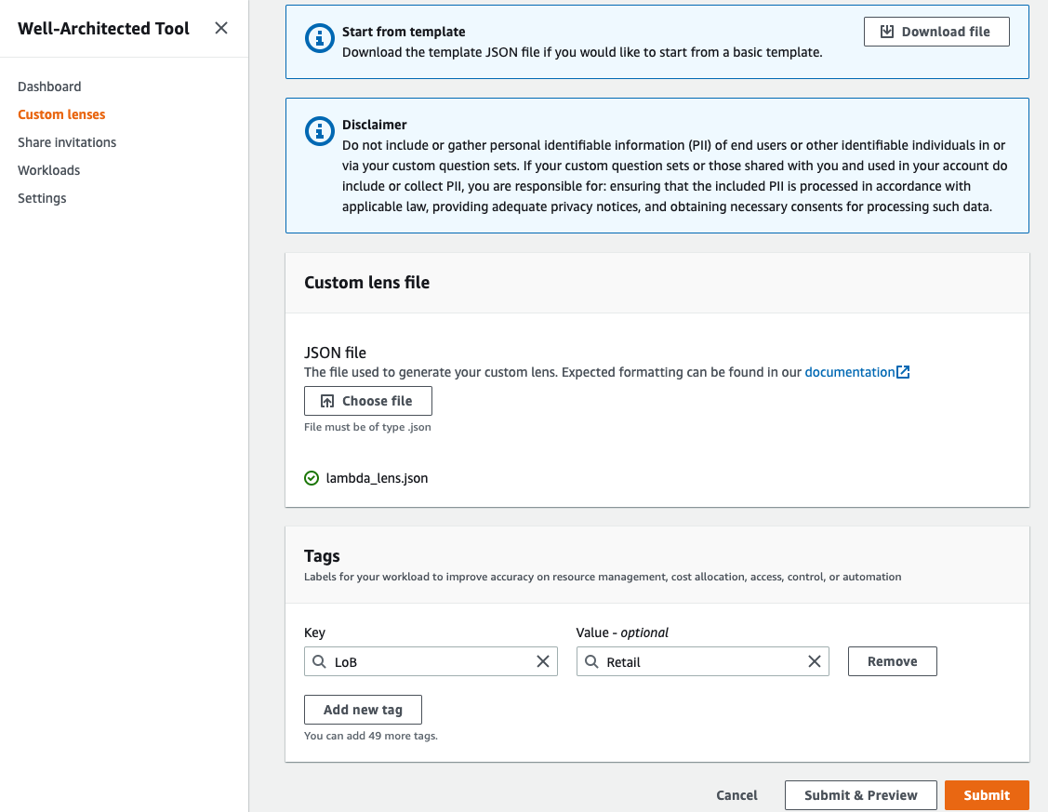Click the info icon beside Disclaimer
Viewport: 1048px width, 812px height.
pyautogui.click(x=319, y=131)
